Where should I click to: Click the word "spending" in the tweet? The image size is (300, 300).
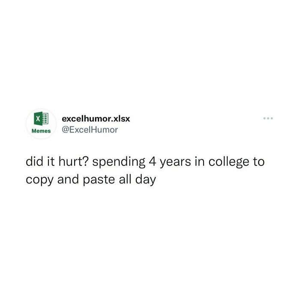[x=119, y=162]
